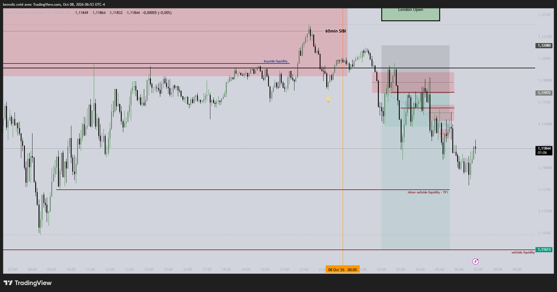Screen dimensions: 557x292
Task: Click the 1,11972 price tag
Action: 544,93
